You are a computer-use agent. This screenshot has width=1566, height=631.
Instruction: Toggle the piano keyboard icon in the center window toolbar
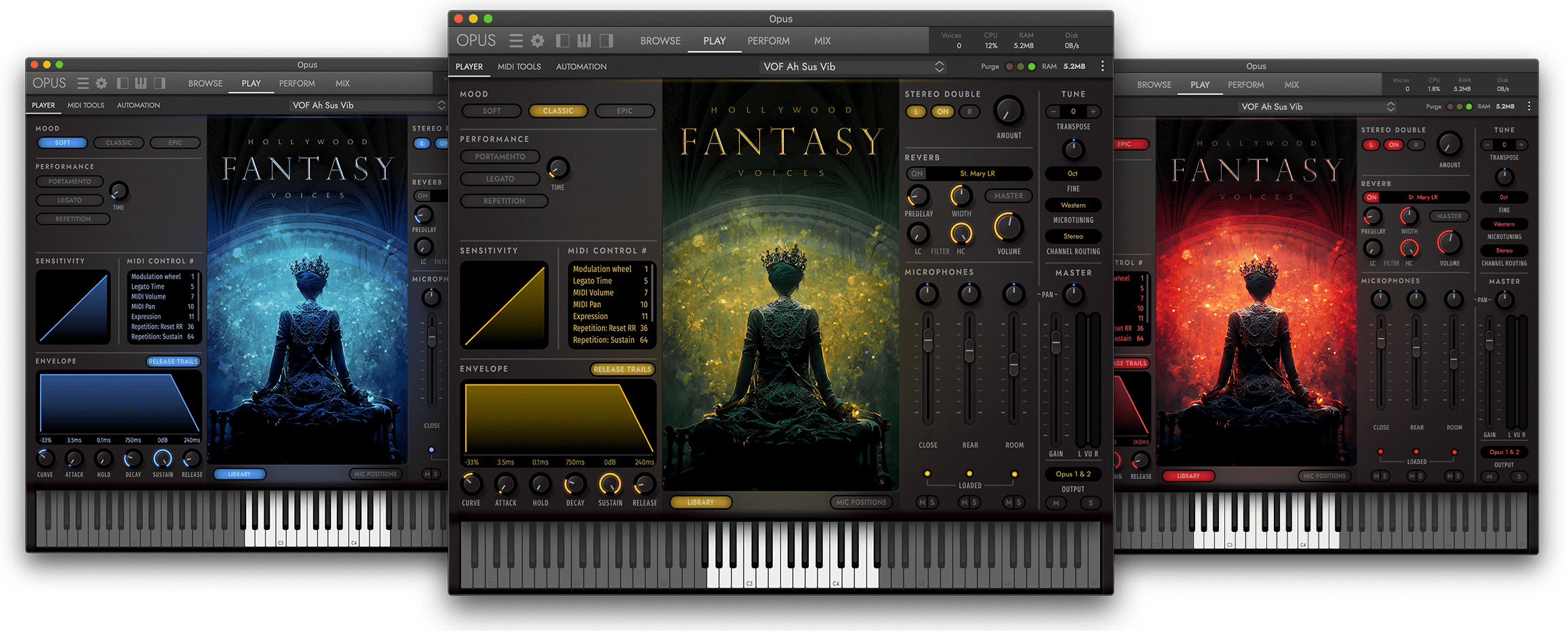(x=584, y=41)
